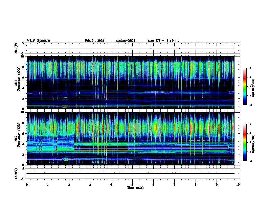This screenshot has width=268, height=207.
Task: Select the ch.2 "Frequency (kHz)" axis label
Action: 19,135
